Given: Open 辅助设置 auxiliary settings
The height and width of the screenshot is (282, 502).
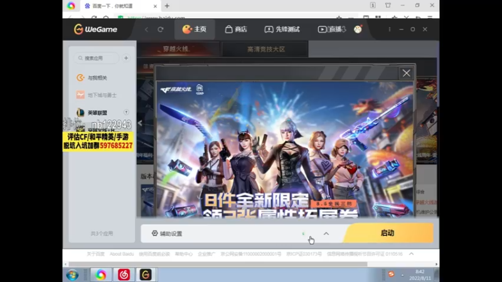Looking at the screenshot, I should click(x=167, y=233).
